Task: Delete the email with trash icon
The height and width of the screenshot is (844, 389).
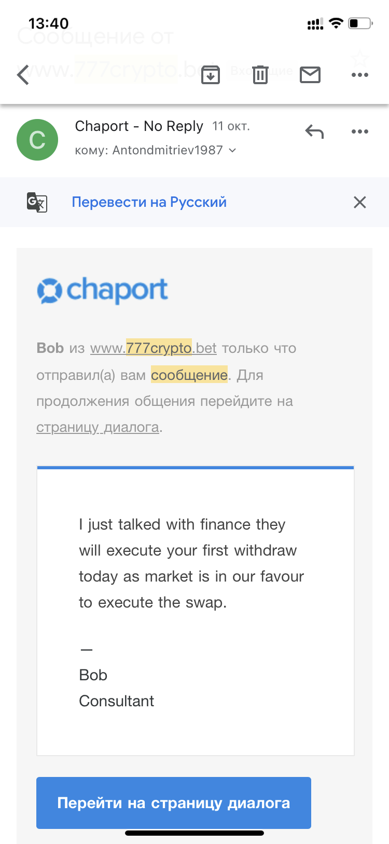Action: pos(260,75)
